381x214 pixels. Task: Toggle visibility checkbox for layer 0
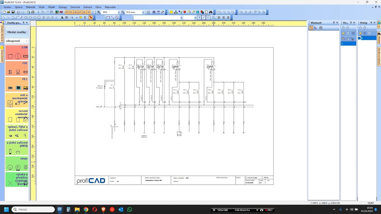359,38
